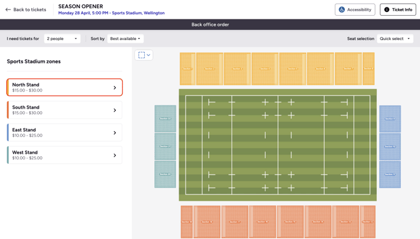Select orange Section 16 in the South Stand

click(x=263, y=222)
